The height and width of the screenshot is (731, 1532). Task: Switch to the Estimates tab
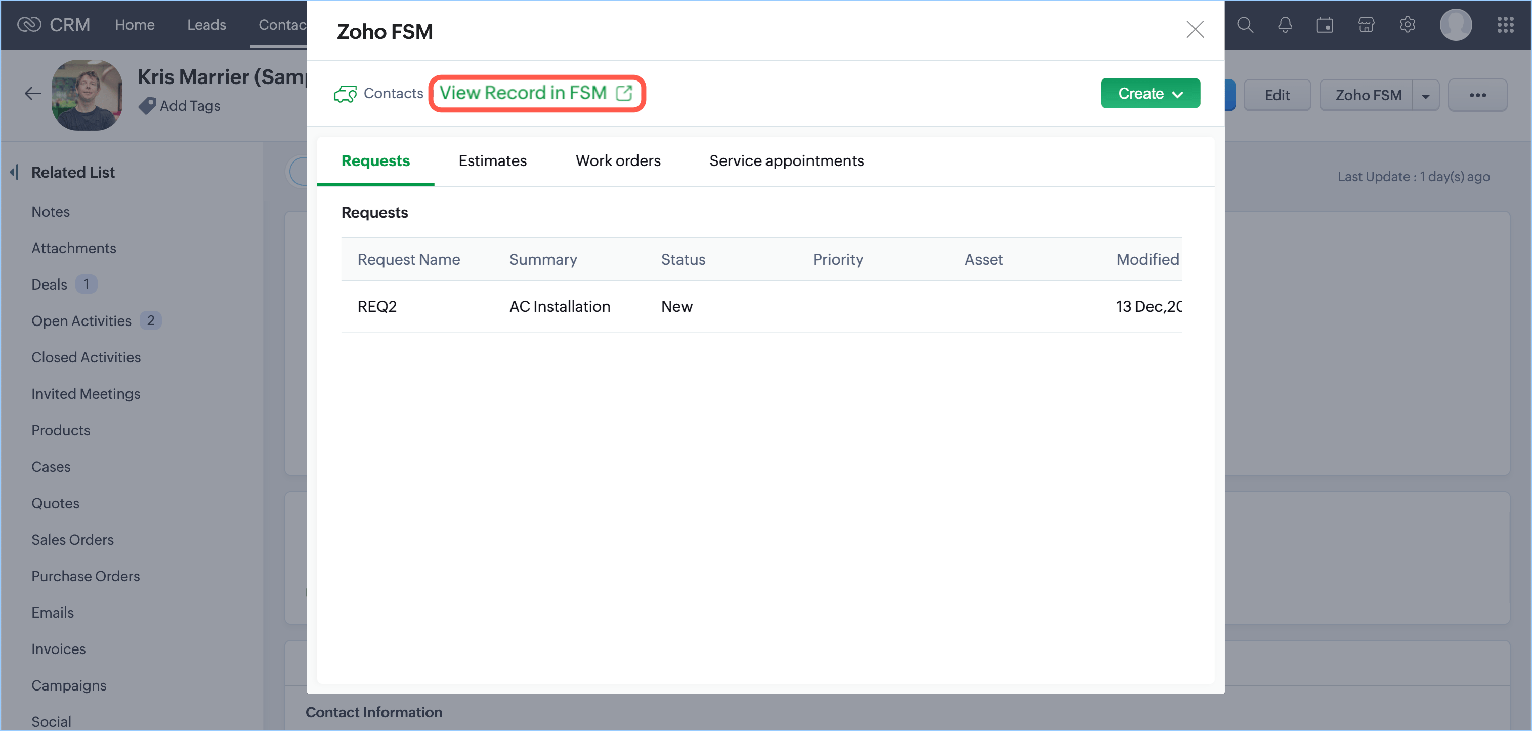click(x=492, y=160)
